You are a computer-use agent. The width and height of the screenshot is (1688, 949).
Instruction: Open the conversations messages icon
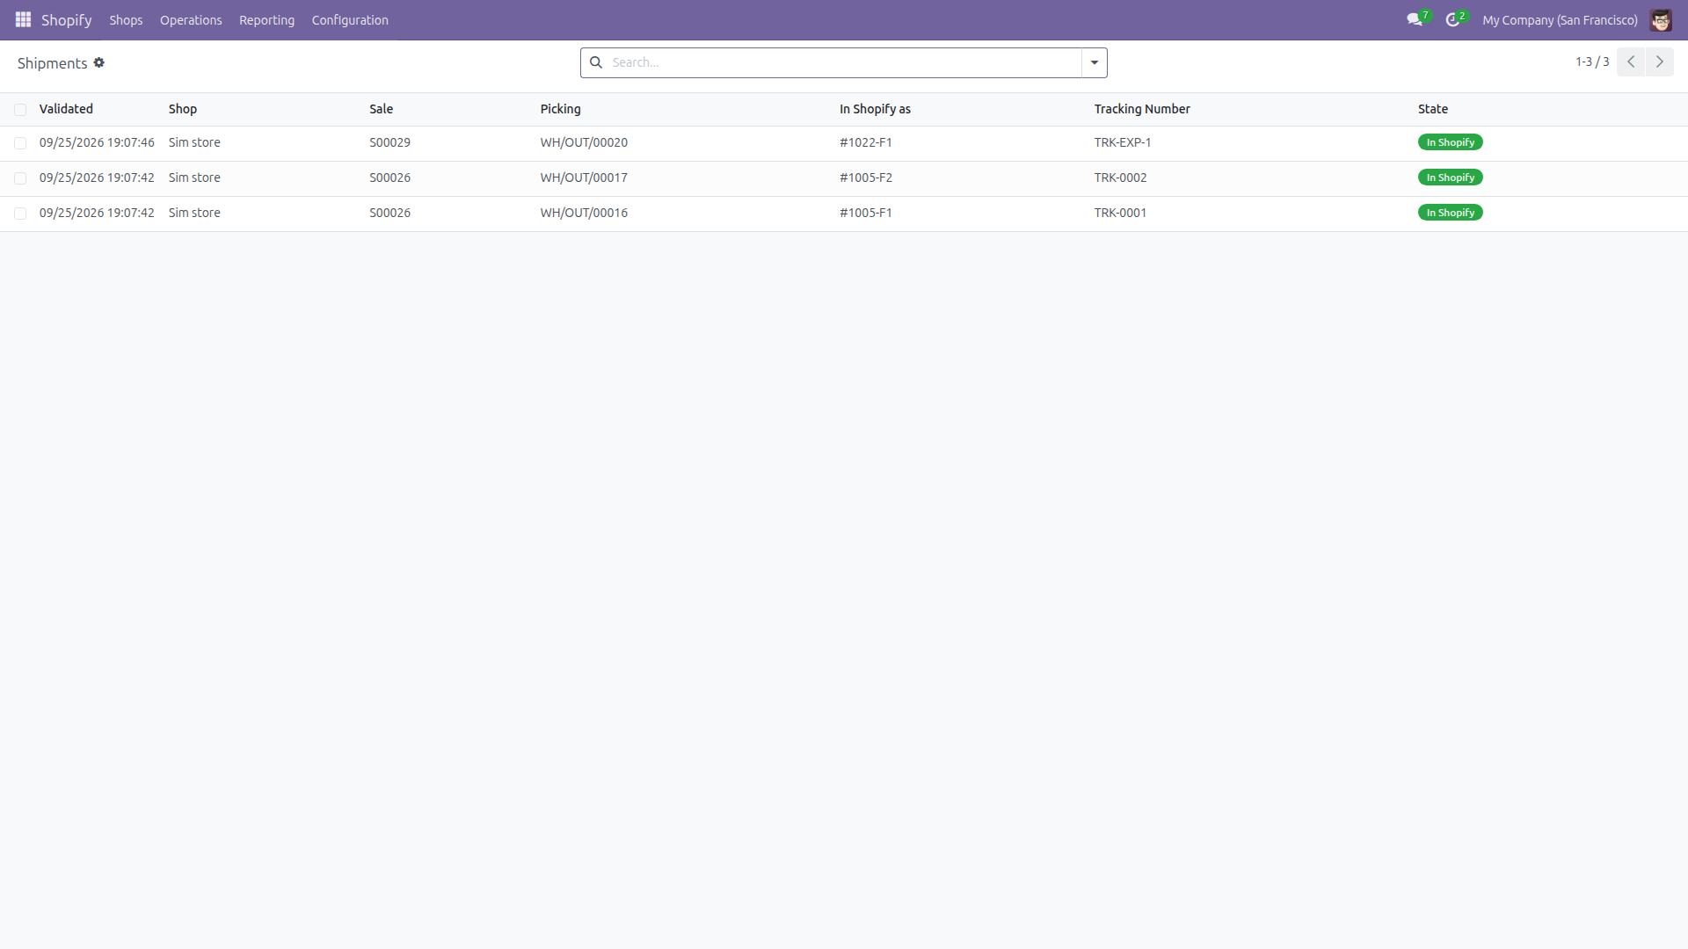click(1415, 19)
